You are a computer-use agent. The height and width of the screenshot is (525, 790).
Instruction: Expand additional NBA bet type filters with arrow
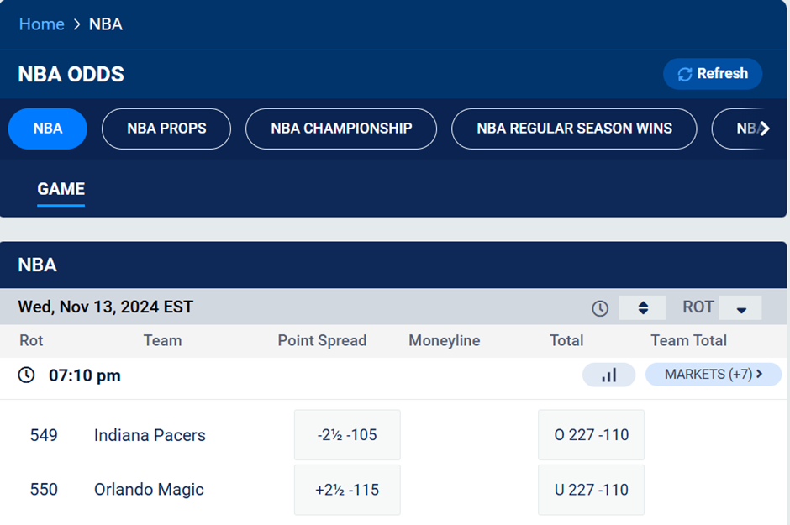click(763, 128)
